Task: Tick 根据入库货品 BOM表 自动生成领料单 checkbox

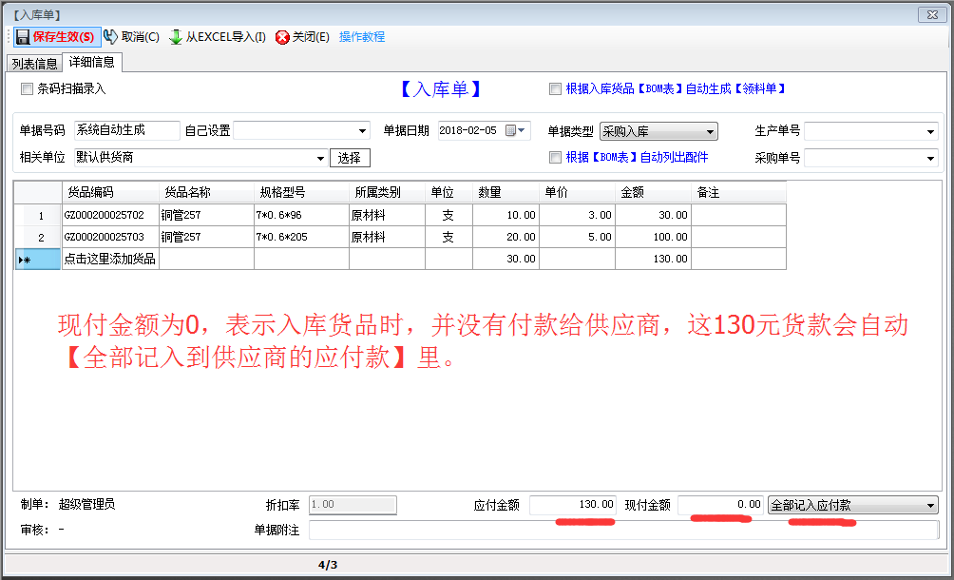Action: (x=555, y=88)
